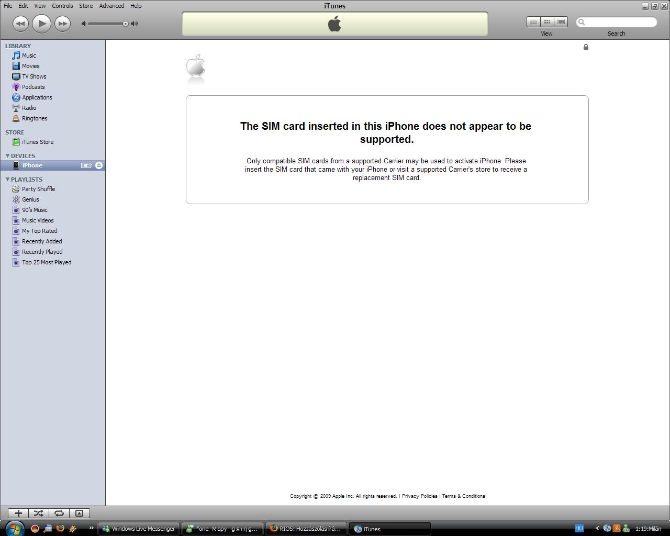Image resolution: width=670 pixels, height=536 pixels.
Task: Open the Terms & Conditions link
Action: [463, 496]
